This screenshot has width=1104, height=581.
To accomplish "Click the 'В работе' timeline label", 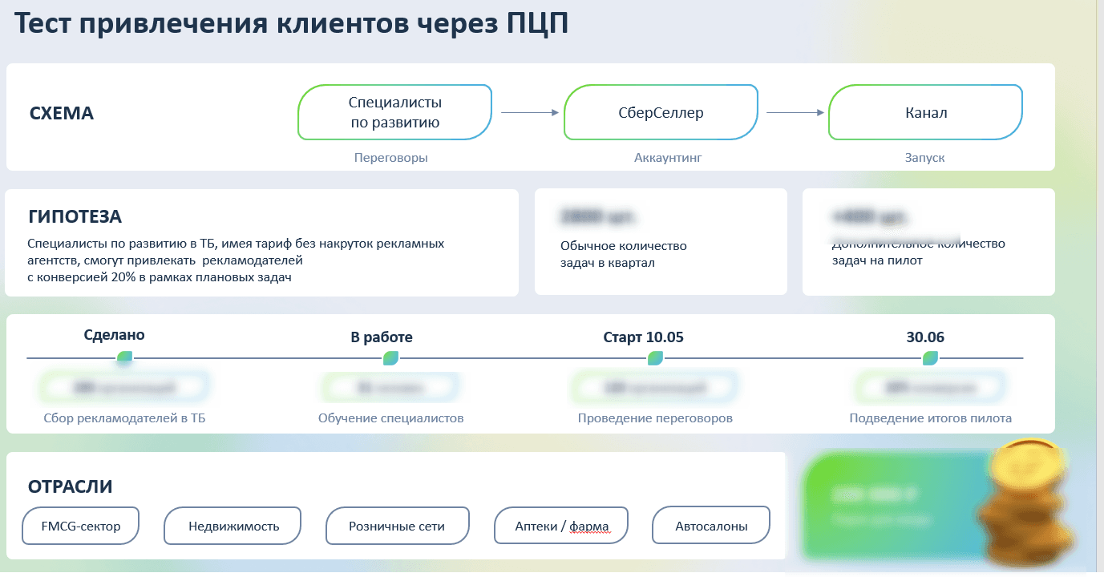I will click(382, 337).
